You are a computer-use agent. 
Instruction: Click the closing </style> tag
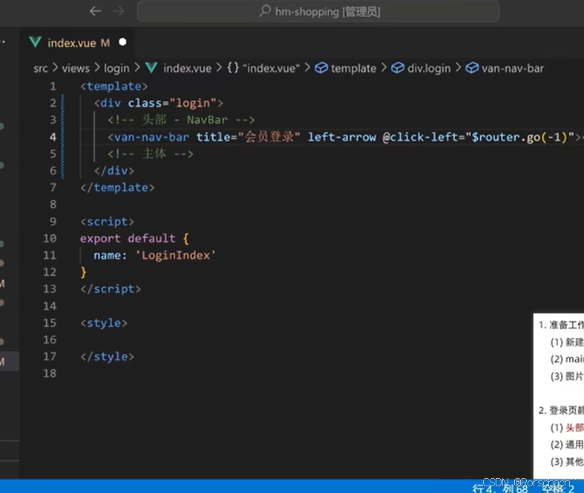108,357
